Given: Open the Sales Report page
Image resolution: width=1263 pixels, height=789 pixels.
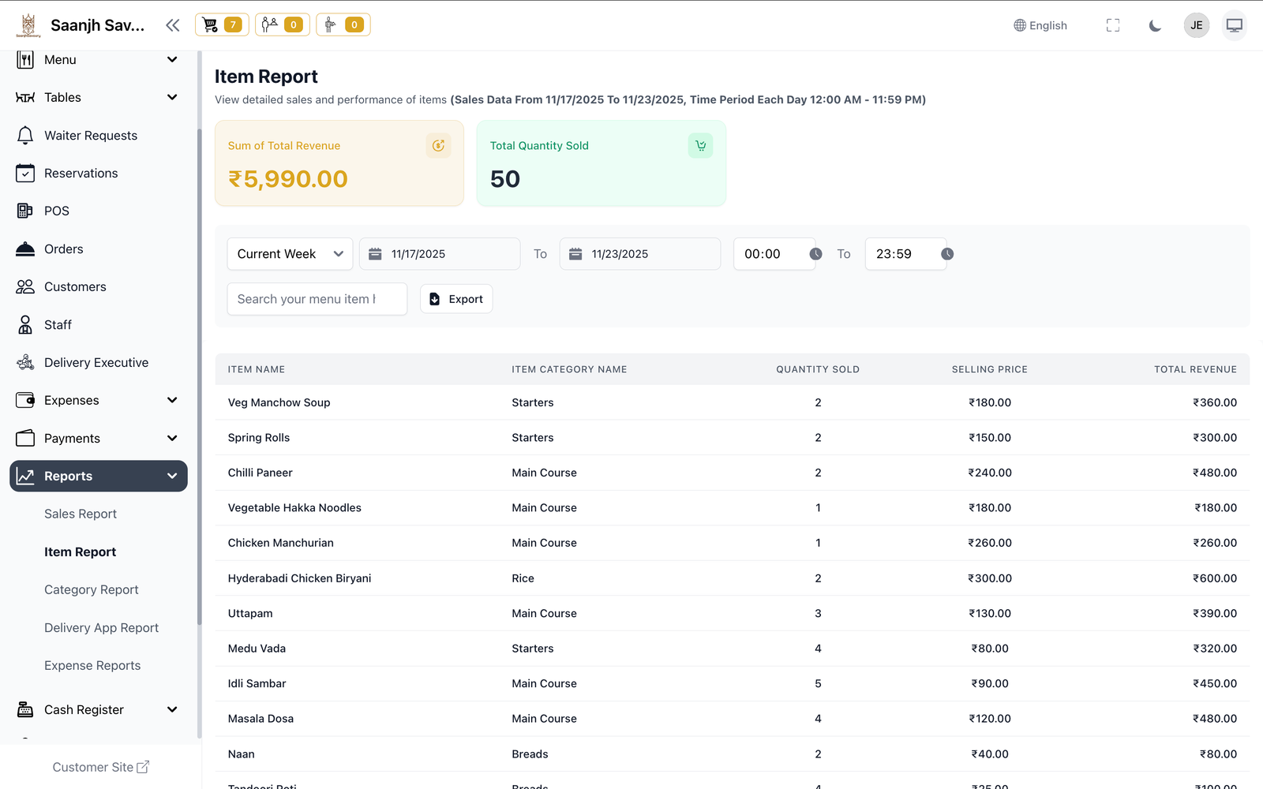Looking at the screenshot, I should (x=81, y=514).
